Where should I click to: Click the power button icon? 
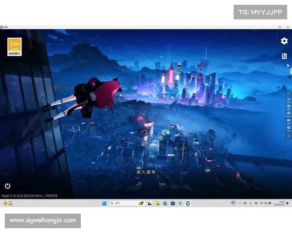(8, 186)
